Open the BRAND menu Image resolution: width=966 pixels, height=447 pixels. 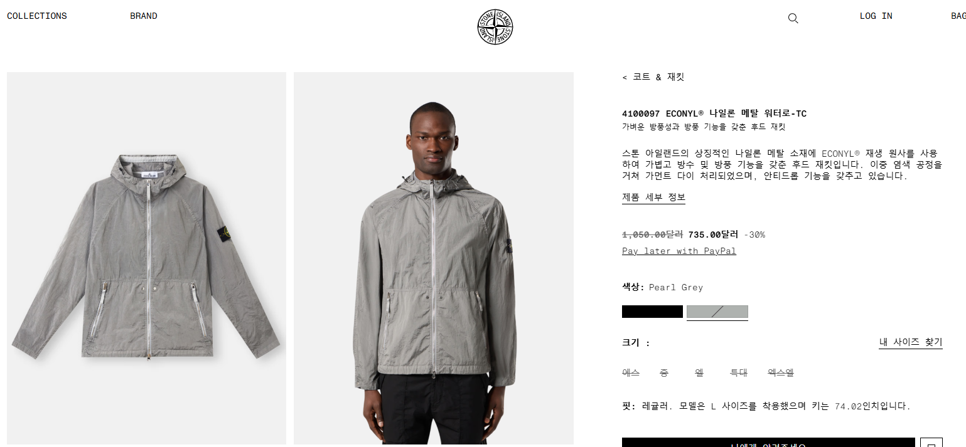pos(144,16)
